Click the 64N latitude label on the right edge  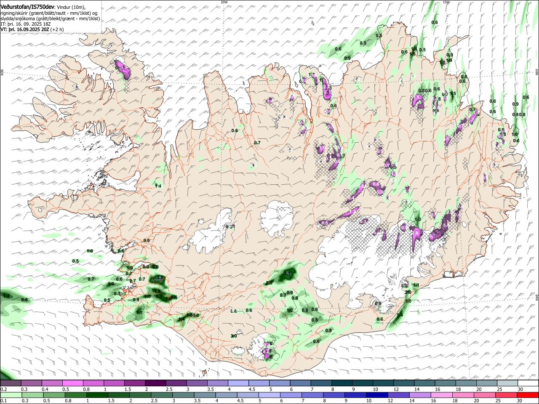[537, 297]
